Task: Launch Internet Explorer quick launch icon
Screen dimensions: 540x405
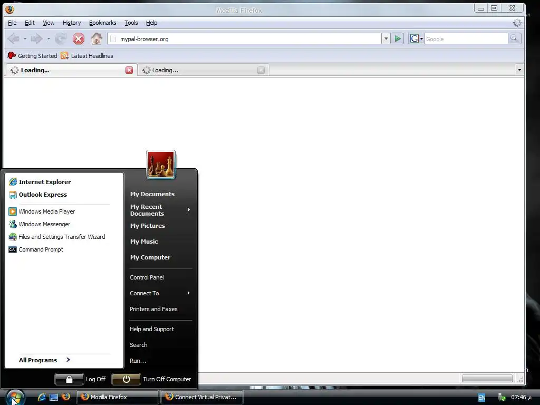Action: pyautogui.click(x=42, y=397)
